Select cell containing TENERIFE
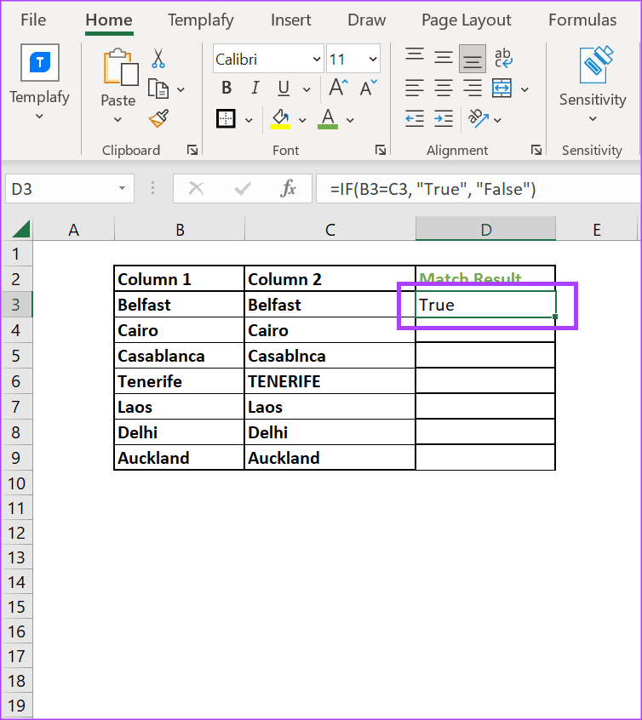 click(x=330, y=381)
